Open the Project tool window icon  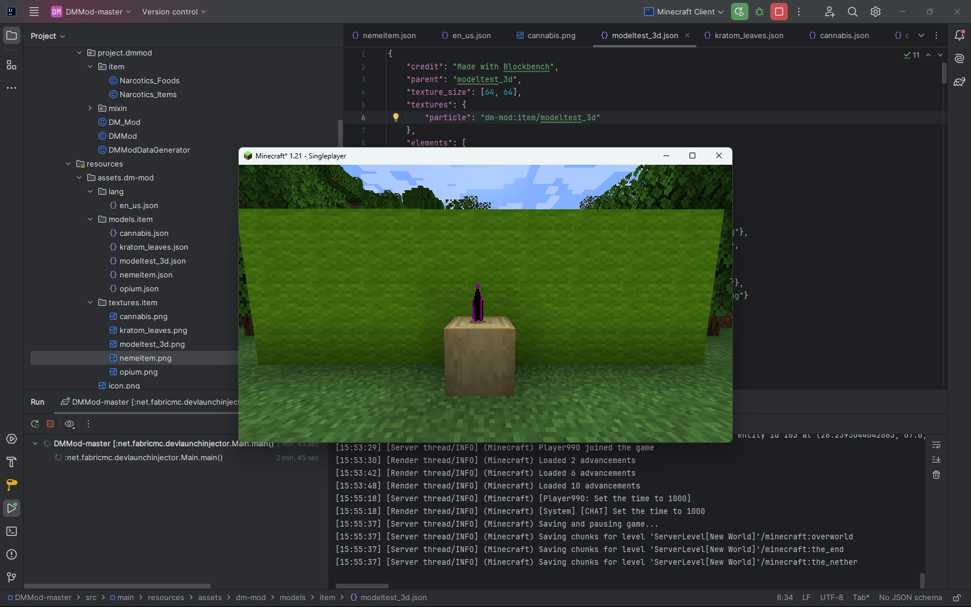(12, 35)
